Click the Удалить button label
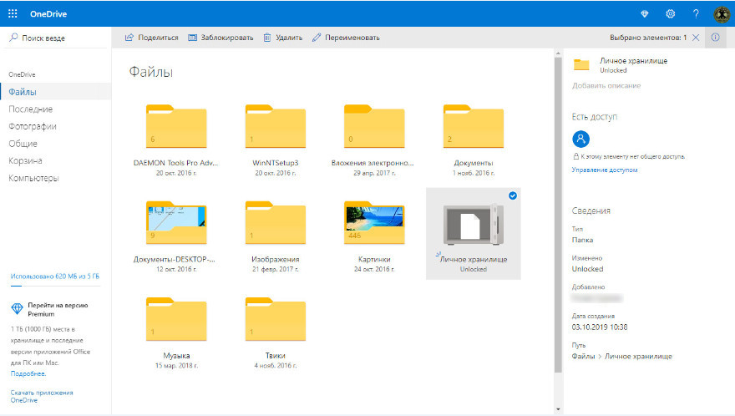The image size is (735, 416). [289, 38]
